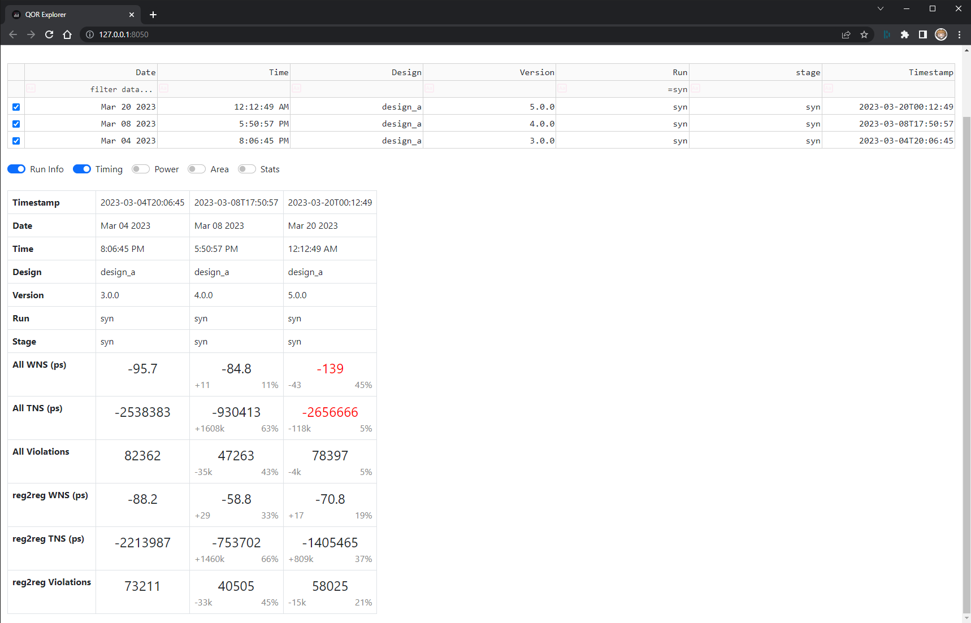Toggle case-sensitive filtering in Version column filter
This screenshot has height=623, width=971.
click(x=430, y=89)
